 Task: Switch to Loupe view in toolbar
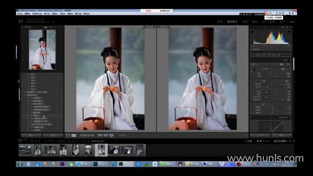68,136
